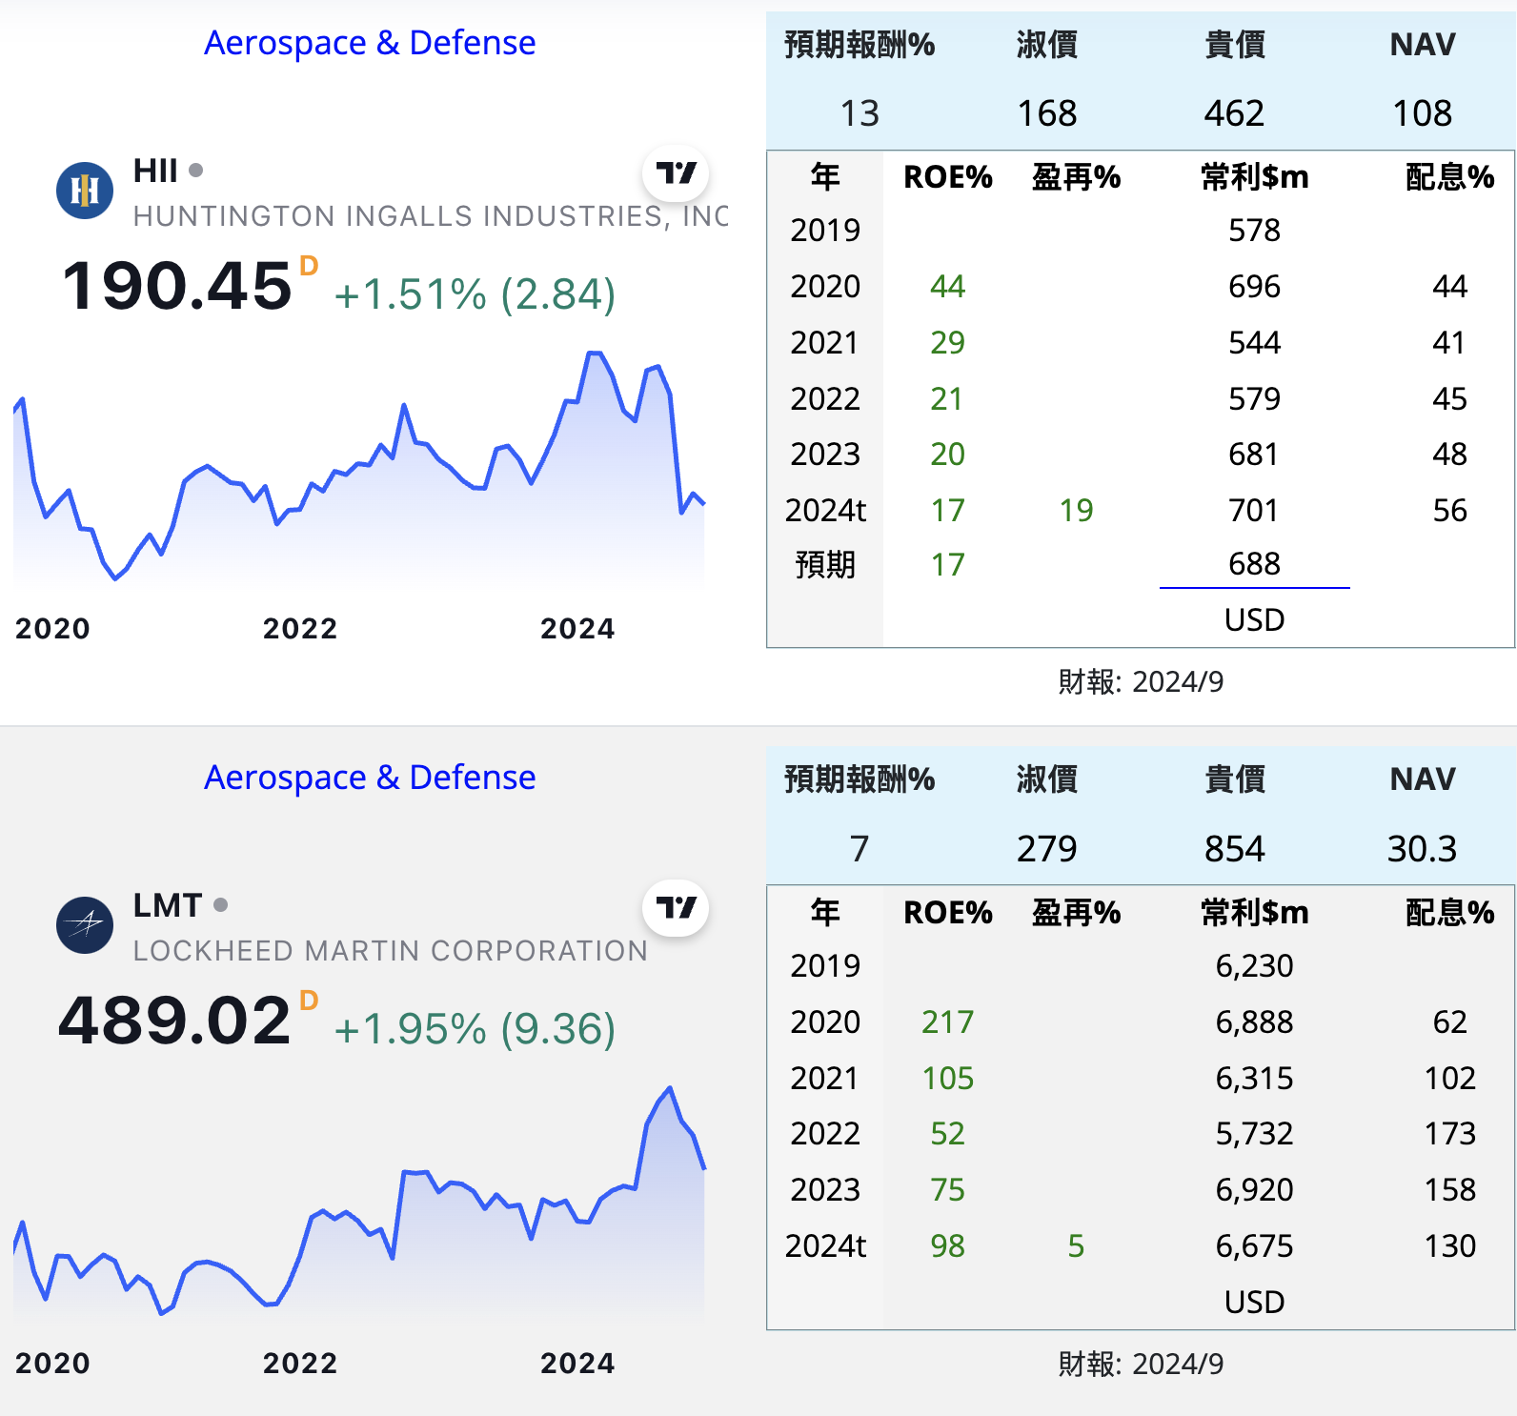Click the LMT expected return value 7
The height and width of the screenshot is (1416, 1517).
860,848
